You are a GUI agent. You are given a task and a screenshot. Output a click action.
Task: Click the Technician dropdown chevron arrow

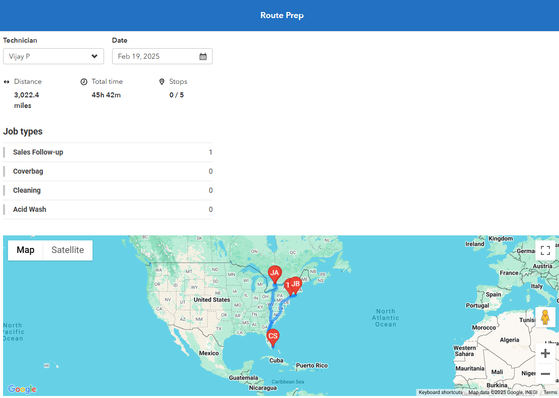click(95, 56)
